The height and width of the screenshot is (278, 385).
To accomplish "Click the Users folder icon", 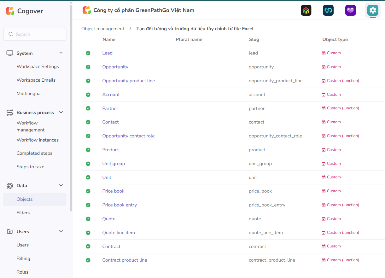I will [x=10, y=232].
